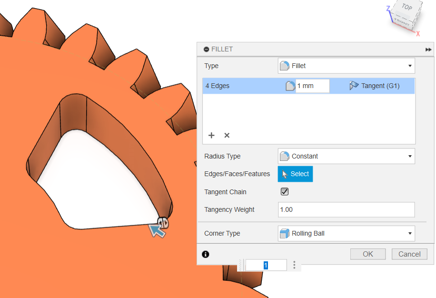Click the Tangency Weight field showing 1.00
This screenshot has height=298, width=436.
pos(346,209)
